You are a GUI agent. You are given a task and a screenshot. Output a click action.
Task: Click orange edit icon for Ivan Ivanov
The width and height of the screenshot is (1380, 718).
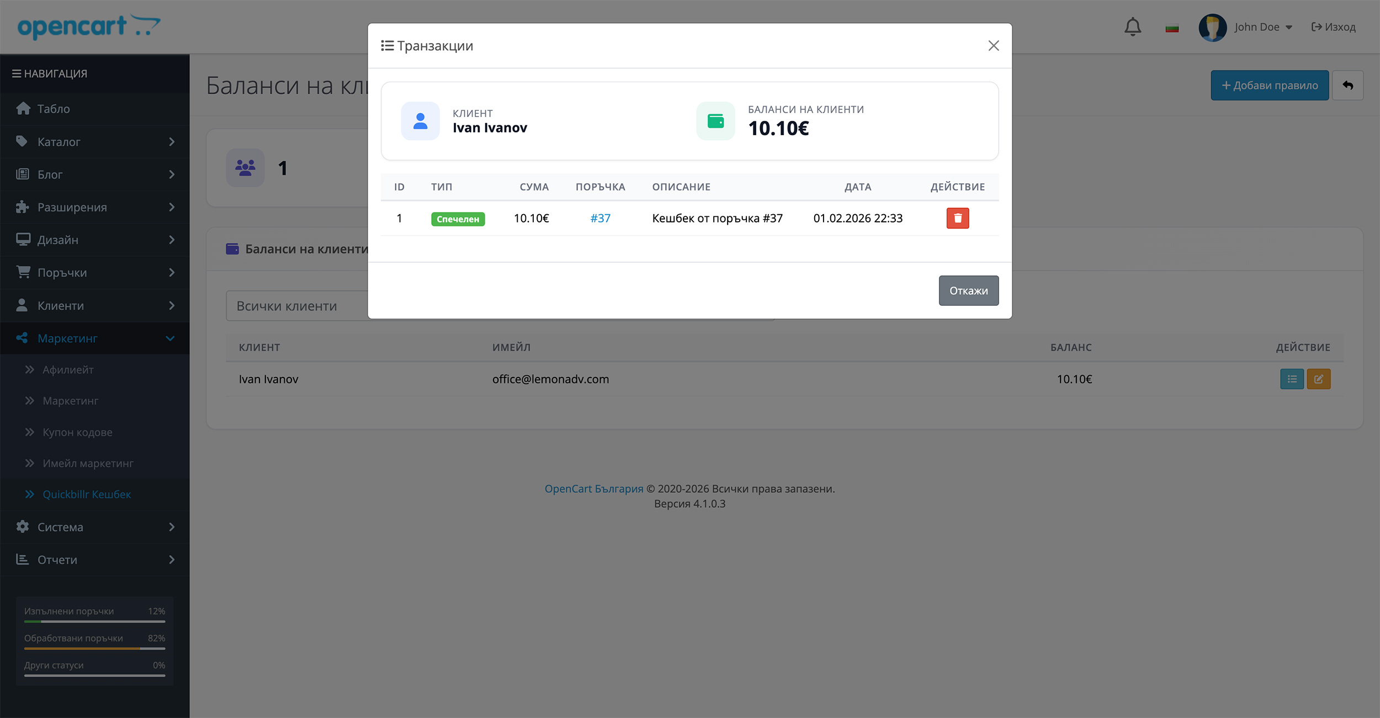[1318, 379]
